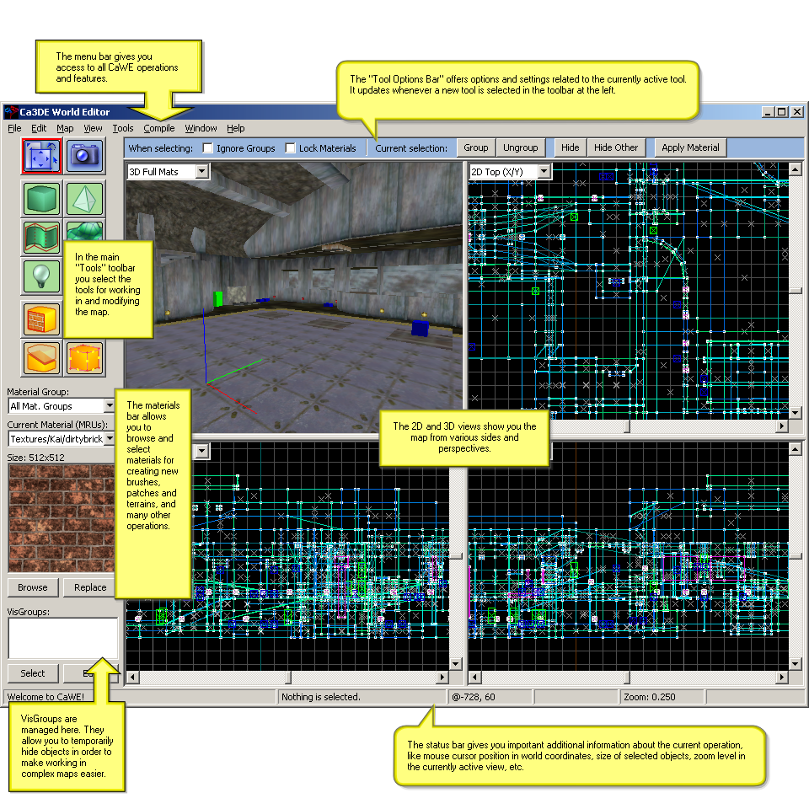The height and width of the screenshot is (809, 809).
Task: Pick the pyramid-shaped entity tool
Action: pyautogui.click(x=84, y=200)
